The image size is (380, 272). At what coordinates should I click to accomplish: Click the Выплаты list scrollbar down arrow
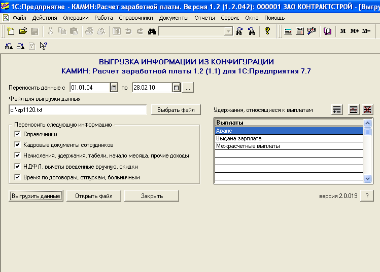(368, 179)
